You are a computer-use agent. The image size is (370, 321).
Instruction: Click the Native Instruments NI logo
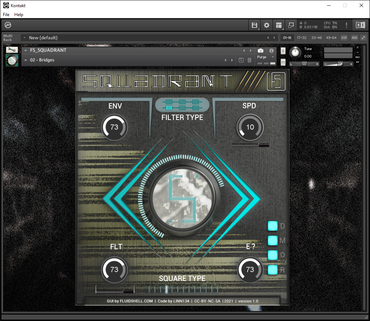point(360,25)
